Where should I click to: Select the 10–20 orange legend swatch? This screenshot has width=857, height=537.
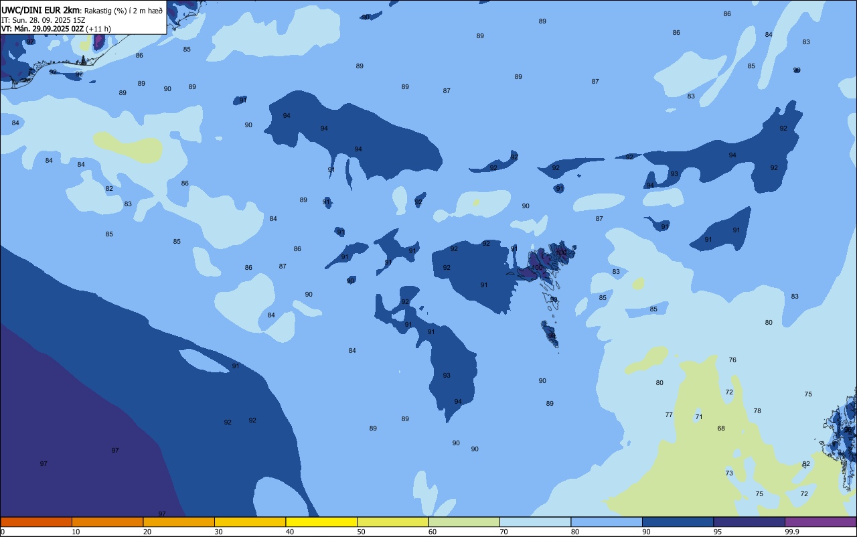107,522
